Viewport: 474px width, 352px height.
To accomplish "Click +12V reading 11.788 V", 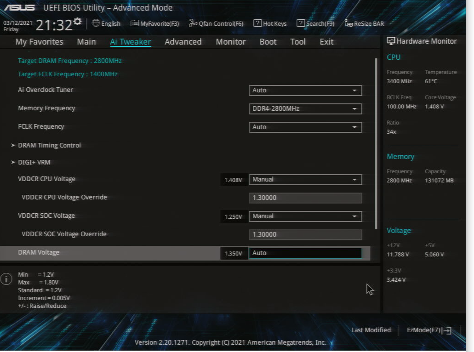I will click(x=398, y=255).
